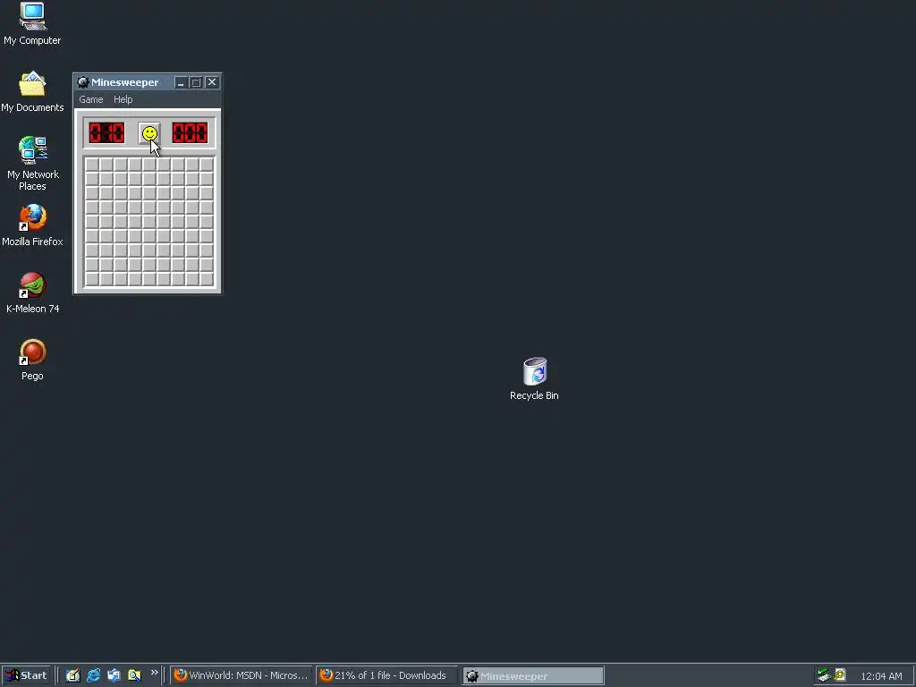Click the Minesweeper title bar mine icon
916x687 pixels.
83,82
